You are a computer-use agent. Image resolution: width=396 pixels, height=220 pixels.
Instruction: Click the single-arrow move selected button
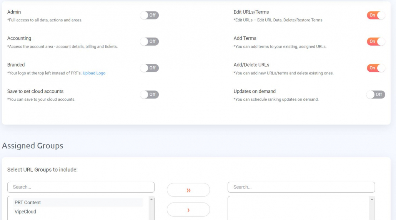coord(188,210)
